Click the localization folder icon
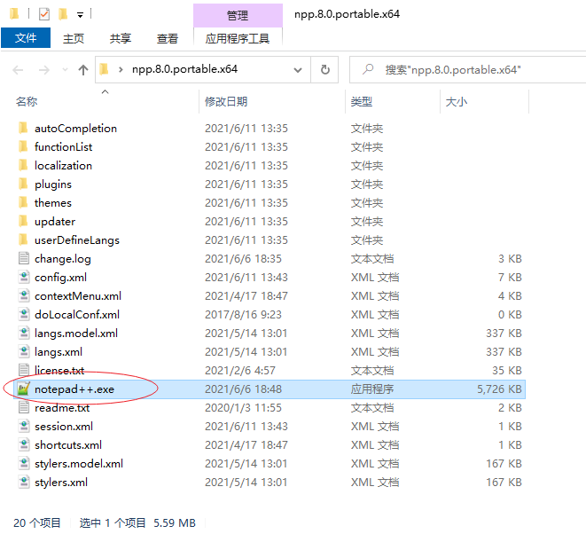The image size is (586, 534). tap(23, 166)
